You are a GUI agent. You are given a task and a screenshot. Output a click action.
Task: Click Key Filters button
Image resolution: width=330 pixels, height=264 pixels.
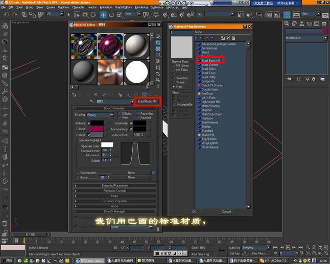[259, 253]
